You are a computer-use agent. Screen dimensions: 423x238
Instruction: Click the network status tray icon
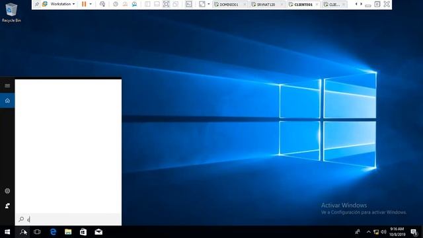coord(376,232)
